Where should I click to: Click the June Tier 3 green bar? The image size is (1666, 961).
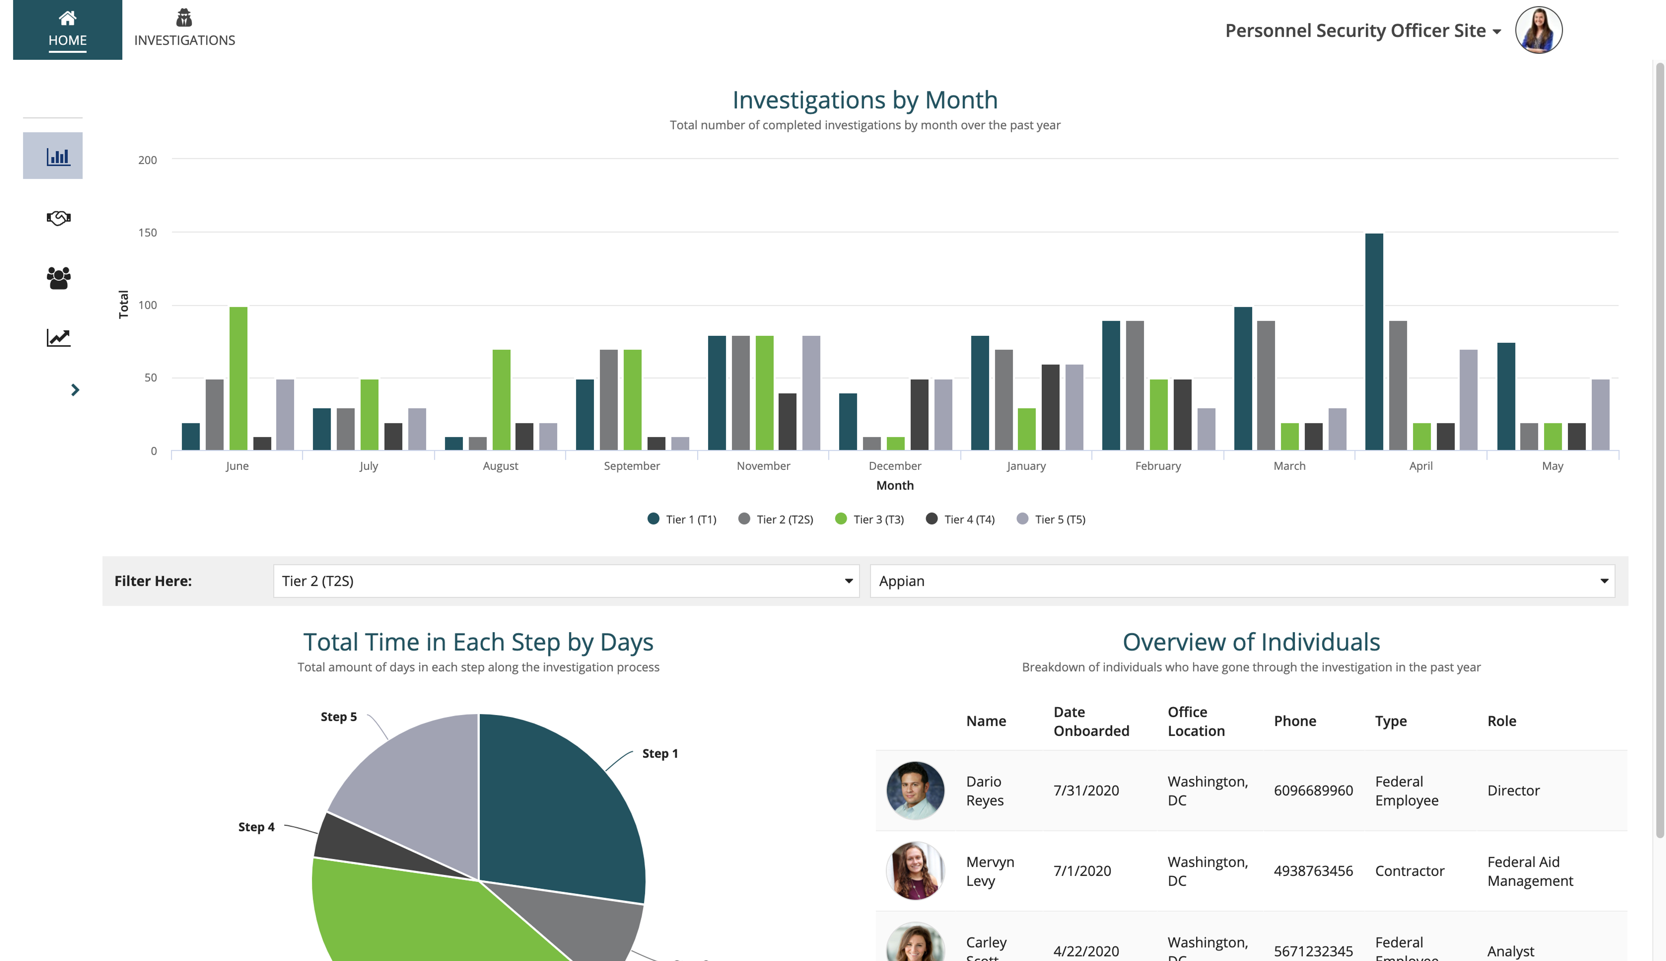pos(238,378)
